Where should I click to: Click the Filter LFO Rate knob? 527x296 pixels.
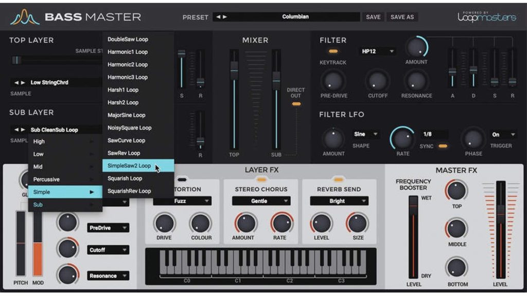[x=402, y=138]
